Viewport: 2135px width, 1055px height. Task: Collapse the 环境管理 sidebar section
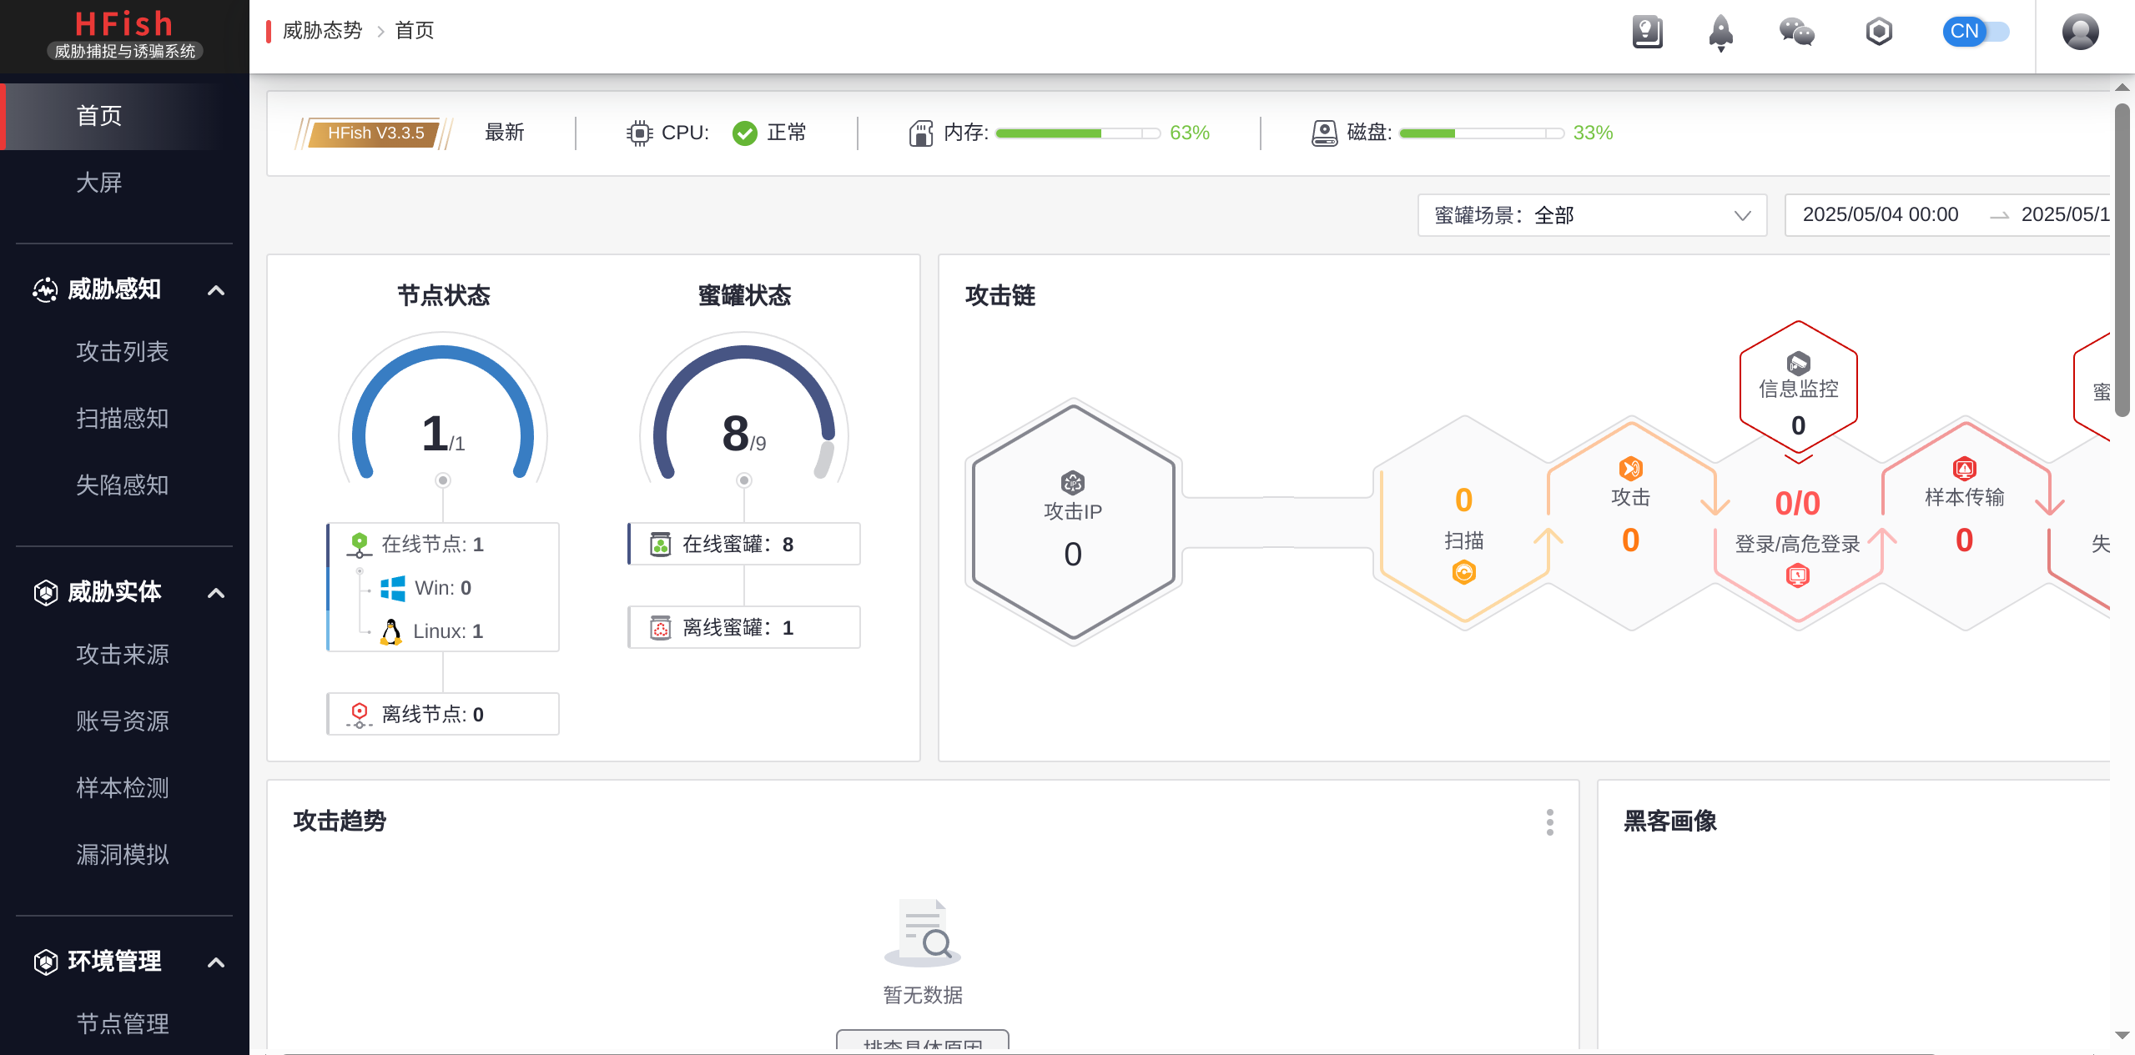(216, 962)
